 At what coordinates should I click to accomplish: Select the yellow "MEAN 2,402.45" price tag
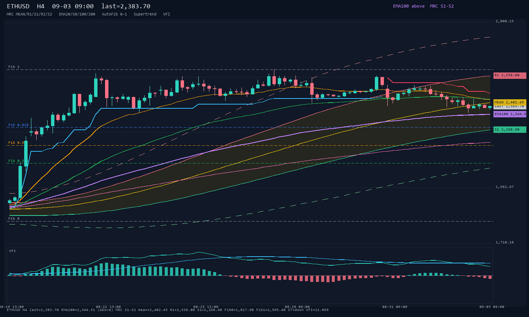coord(510,102)
